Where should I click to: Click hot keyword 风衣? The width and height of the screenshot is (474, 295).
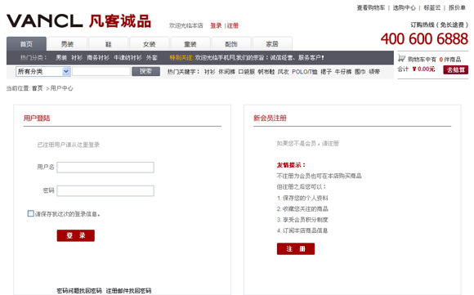(x=284, y=72)
